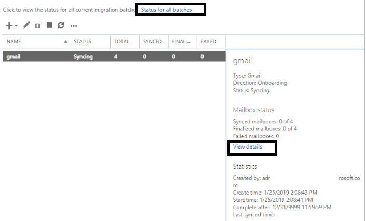Click the Mailbox status heading
This screenshot has width=366, height=221.
pyautogui.click(x=253, y=110)
